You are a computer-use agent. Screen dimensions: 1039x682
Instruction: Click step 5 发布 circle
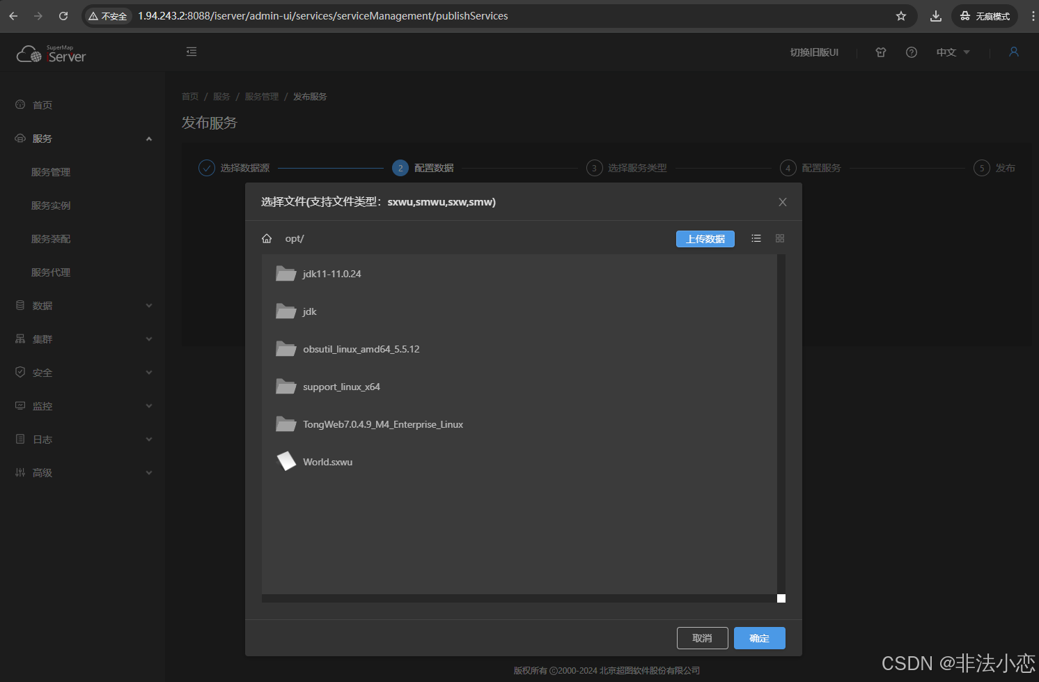[981, 168]
